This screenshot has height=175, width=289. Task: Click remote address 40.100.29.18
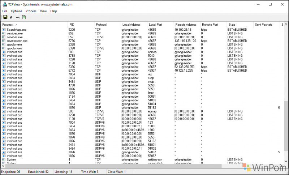click(x=184, y=30)
